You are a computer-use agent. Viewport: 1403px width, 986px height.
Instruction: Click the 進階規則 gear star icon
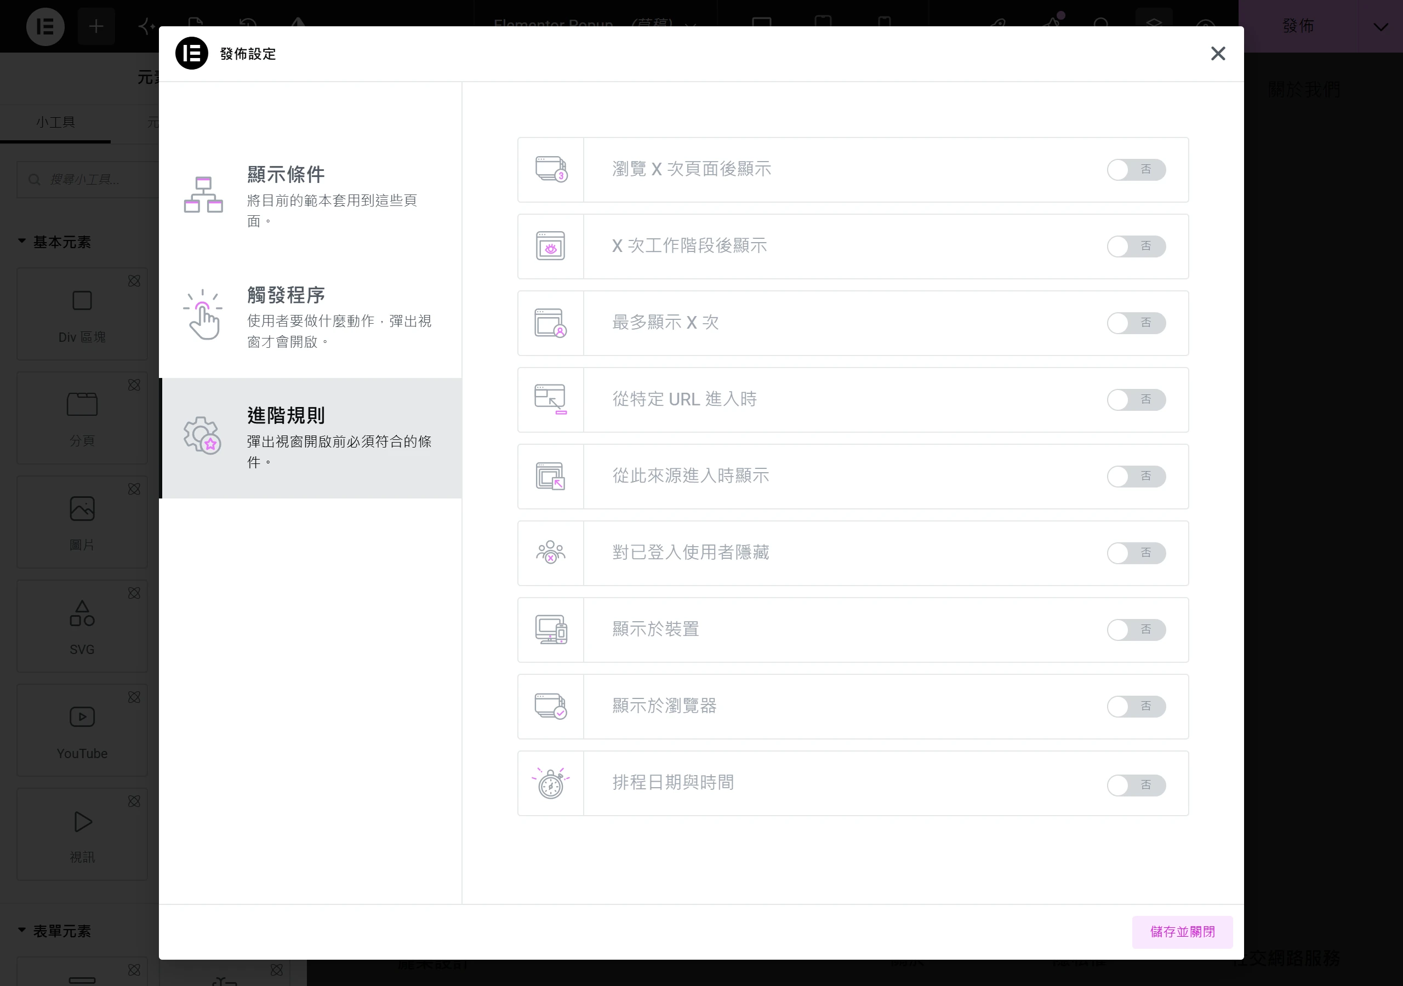pyautogui.click(x=202, y=435)
